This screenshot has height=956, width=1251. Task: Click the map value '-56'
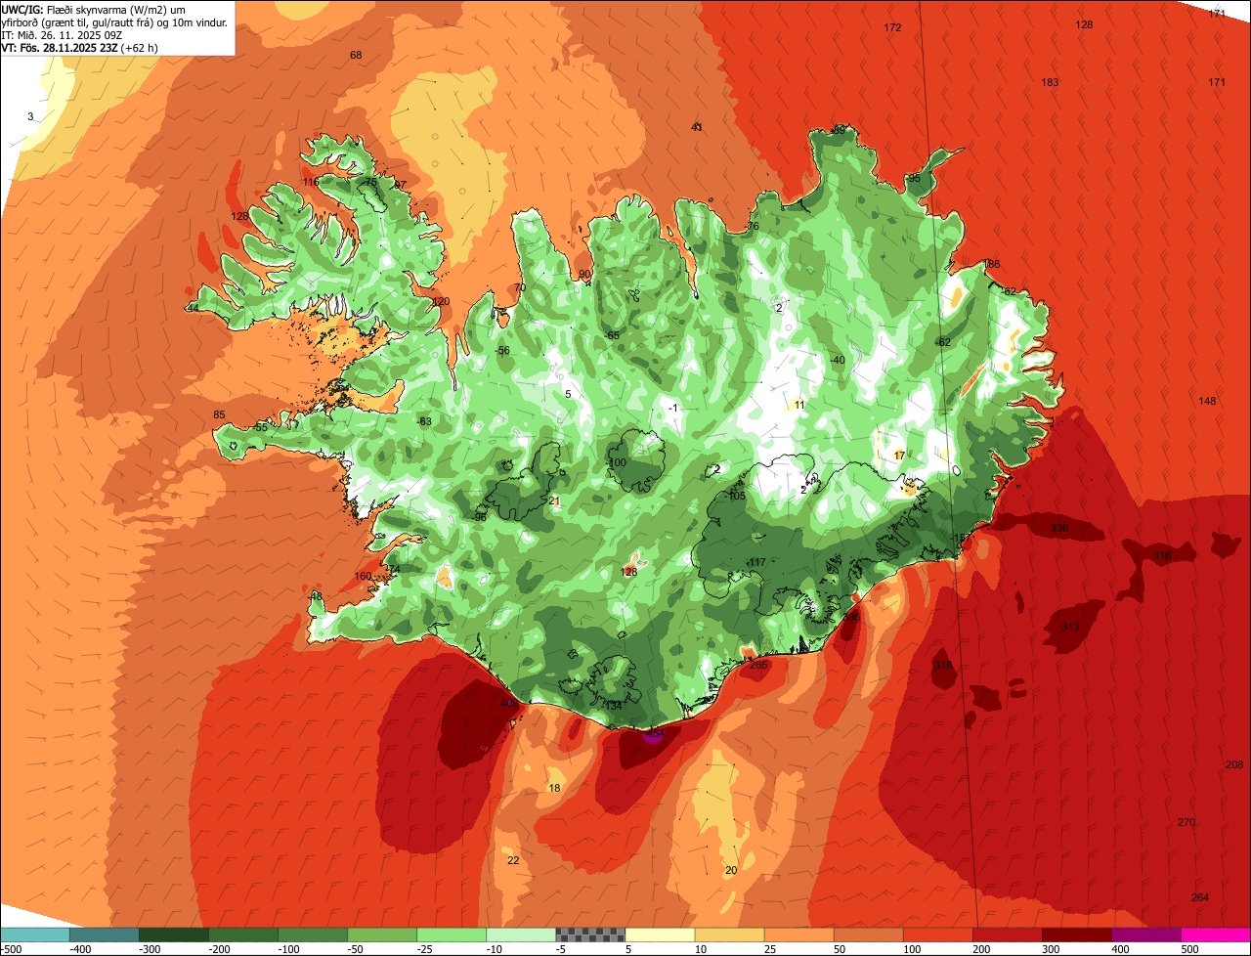503,350
